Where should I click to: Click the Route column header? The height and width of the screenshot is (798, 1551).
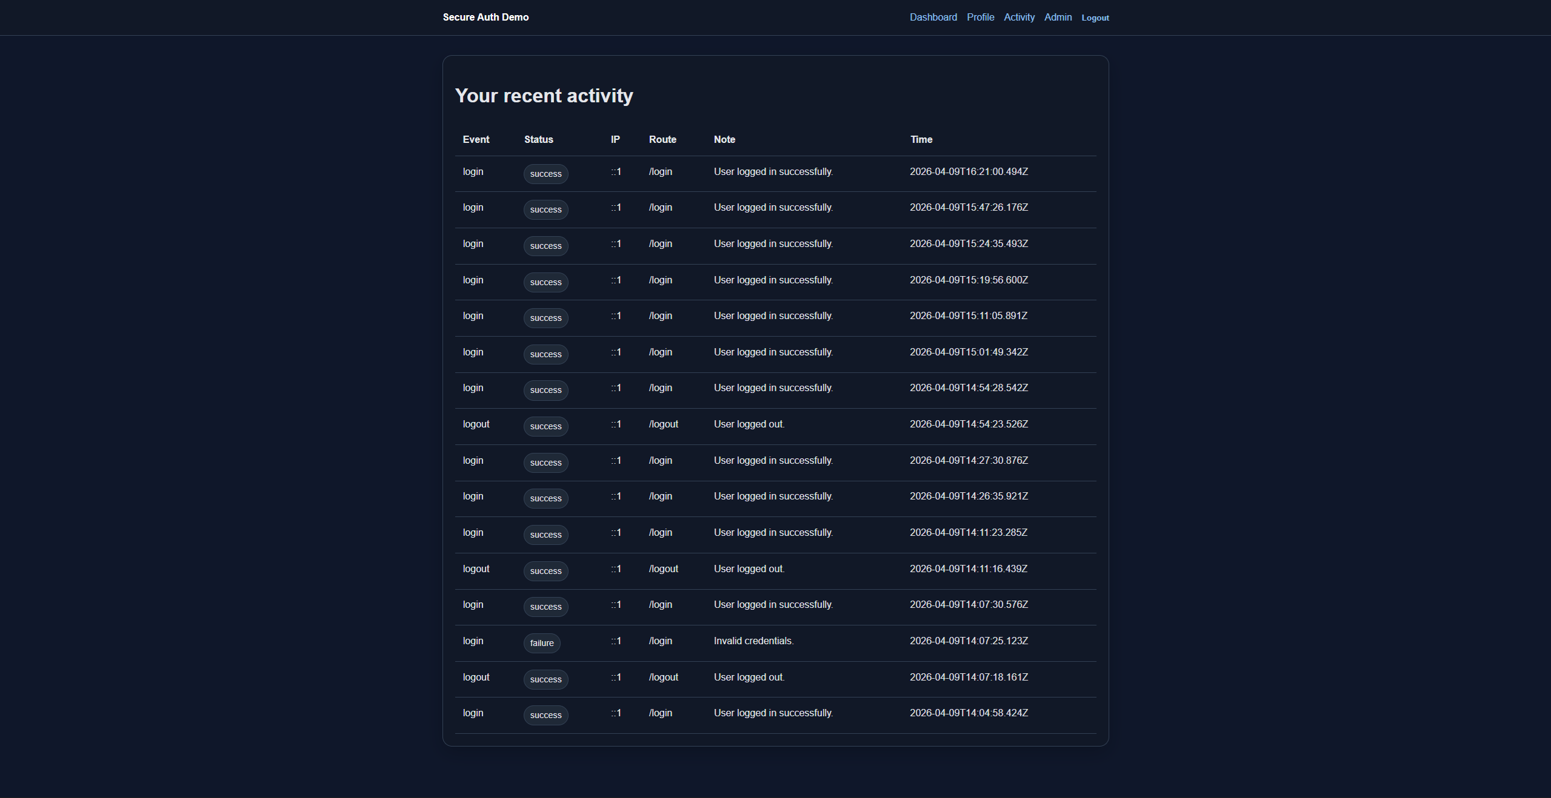pos(662,140)
